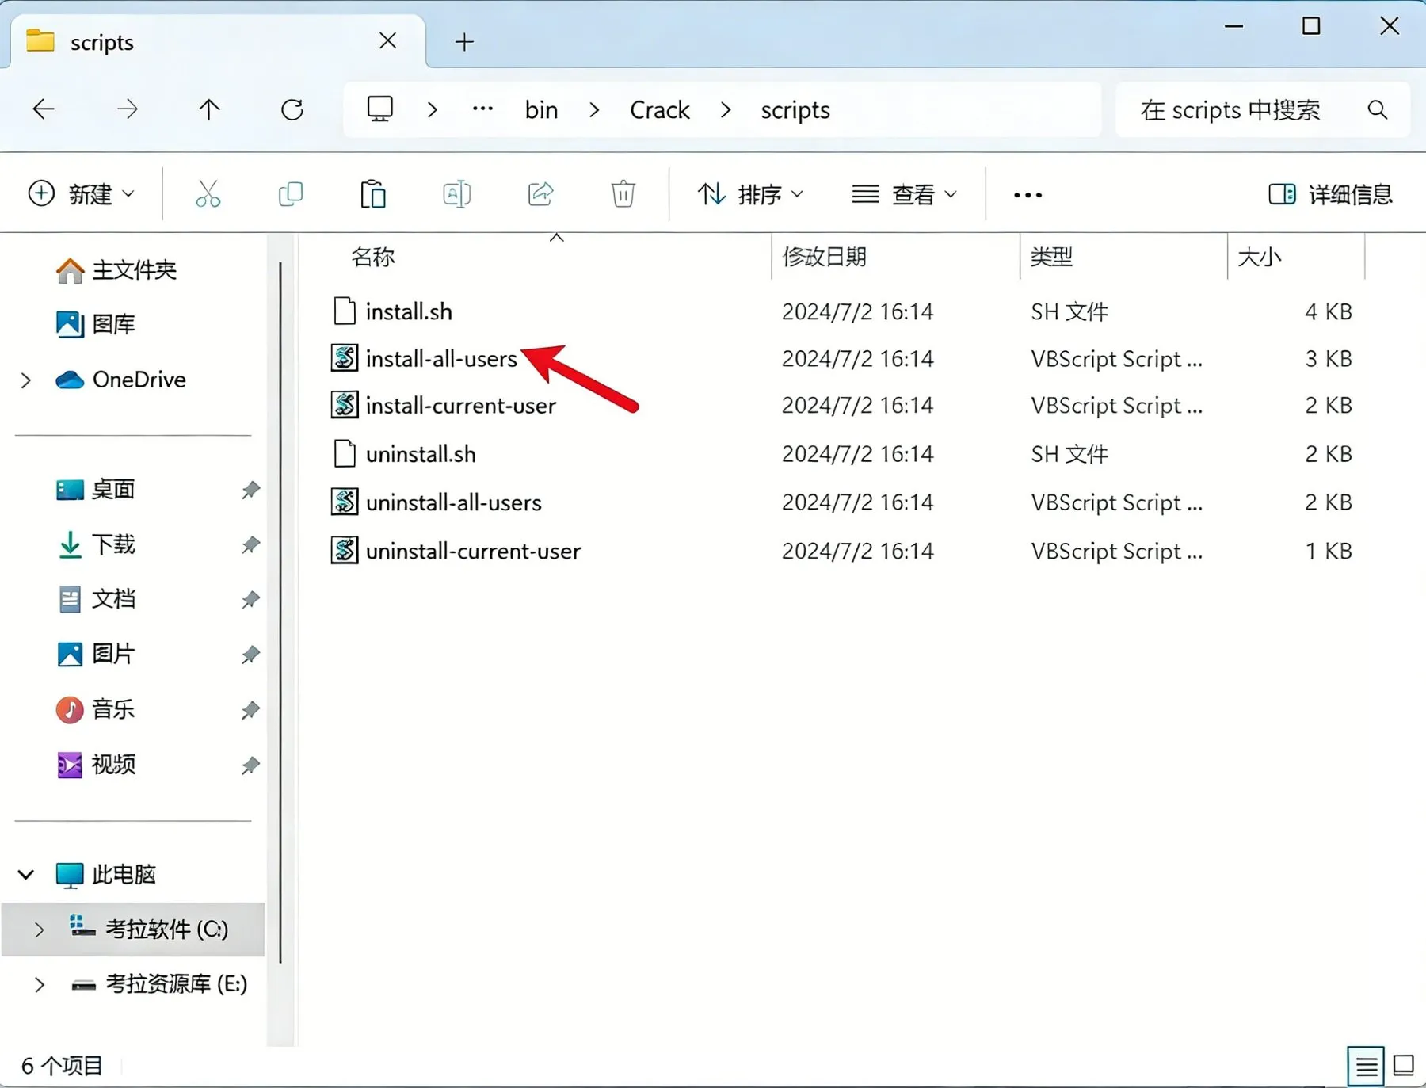
Task: Click the This PC monitor icon in address bar
Action: point(380,109)
